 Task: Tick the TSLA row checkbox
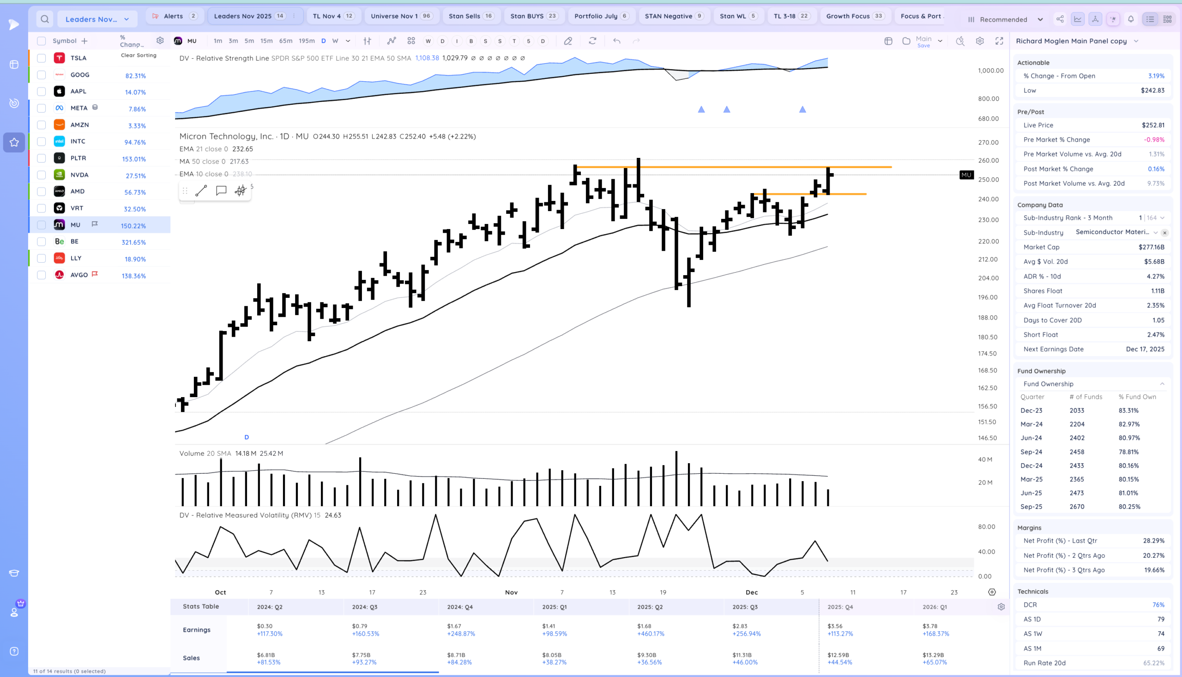(42, 58)
